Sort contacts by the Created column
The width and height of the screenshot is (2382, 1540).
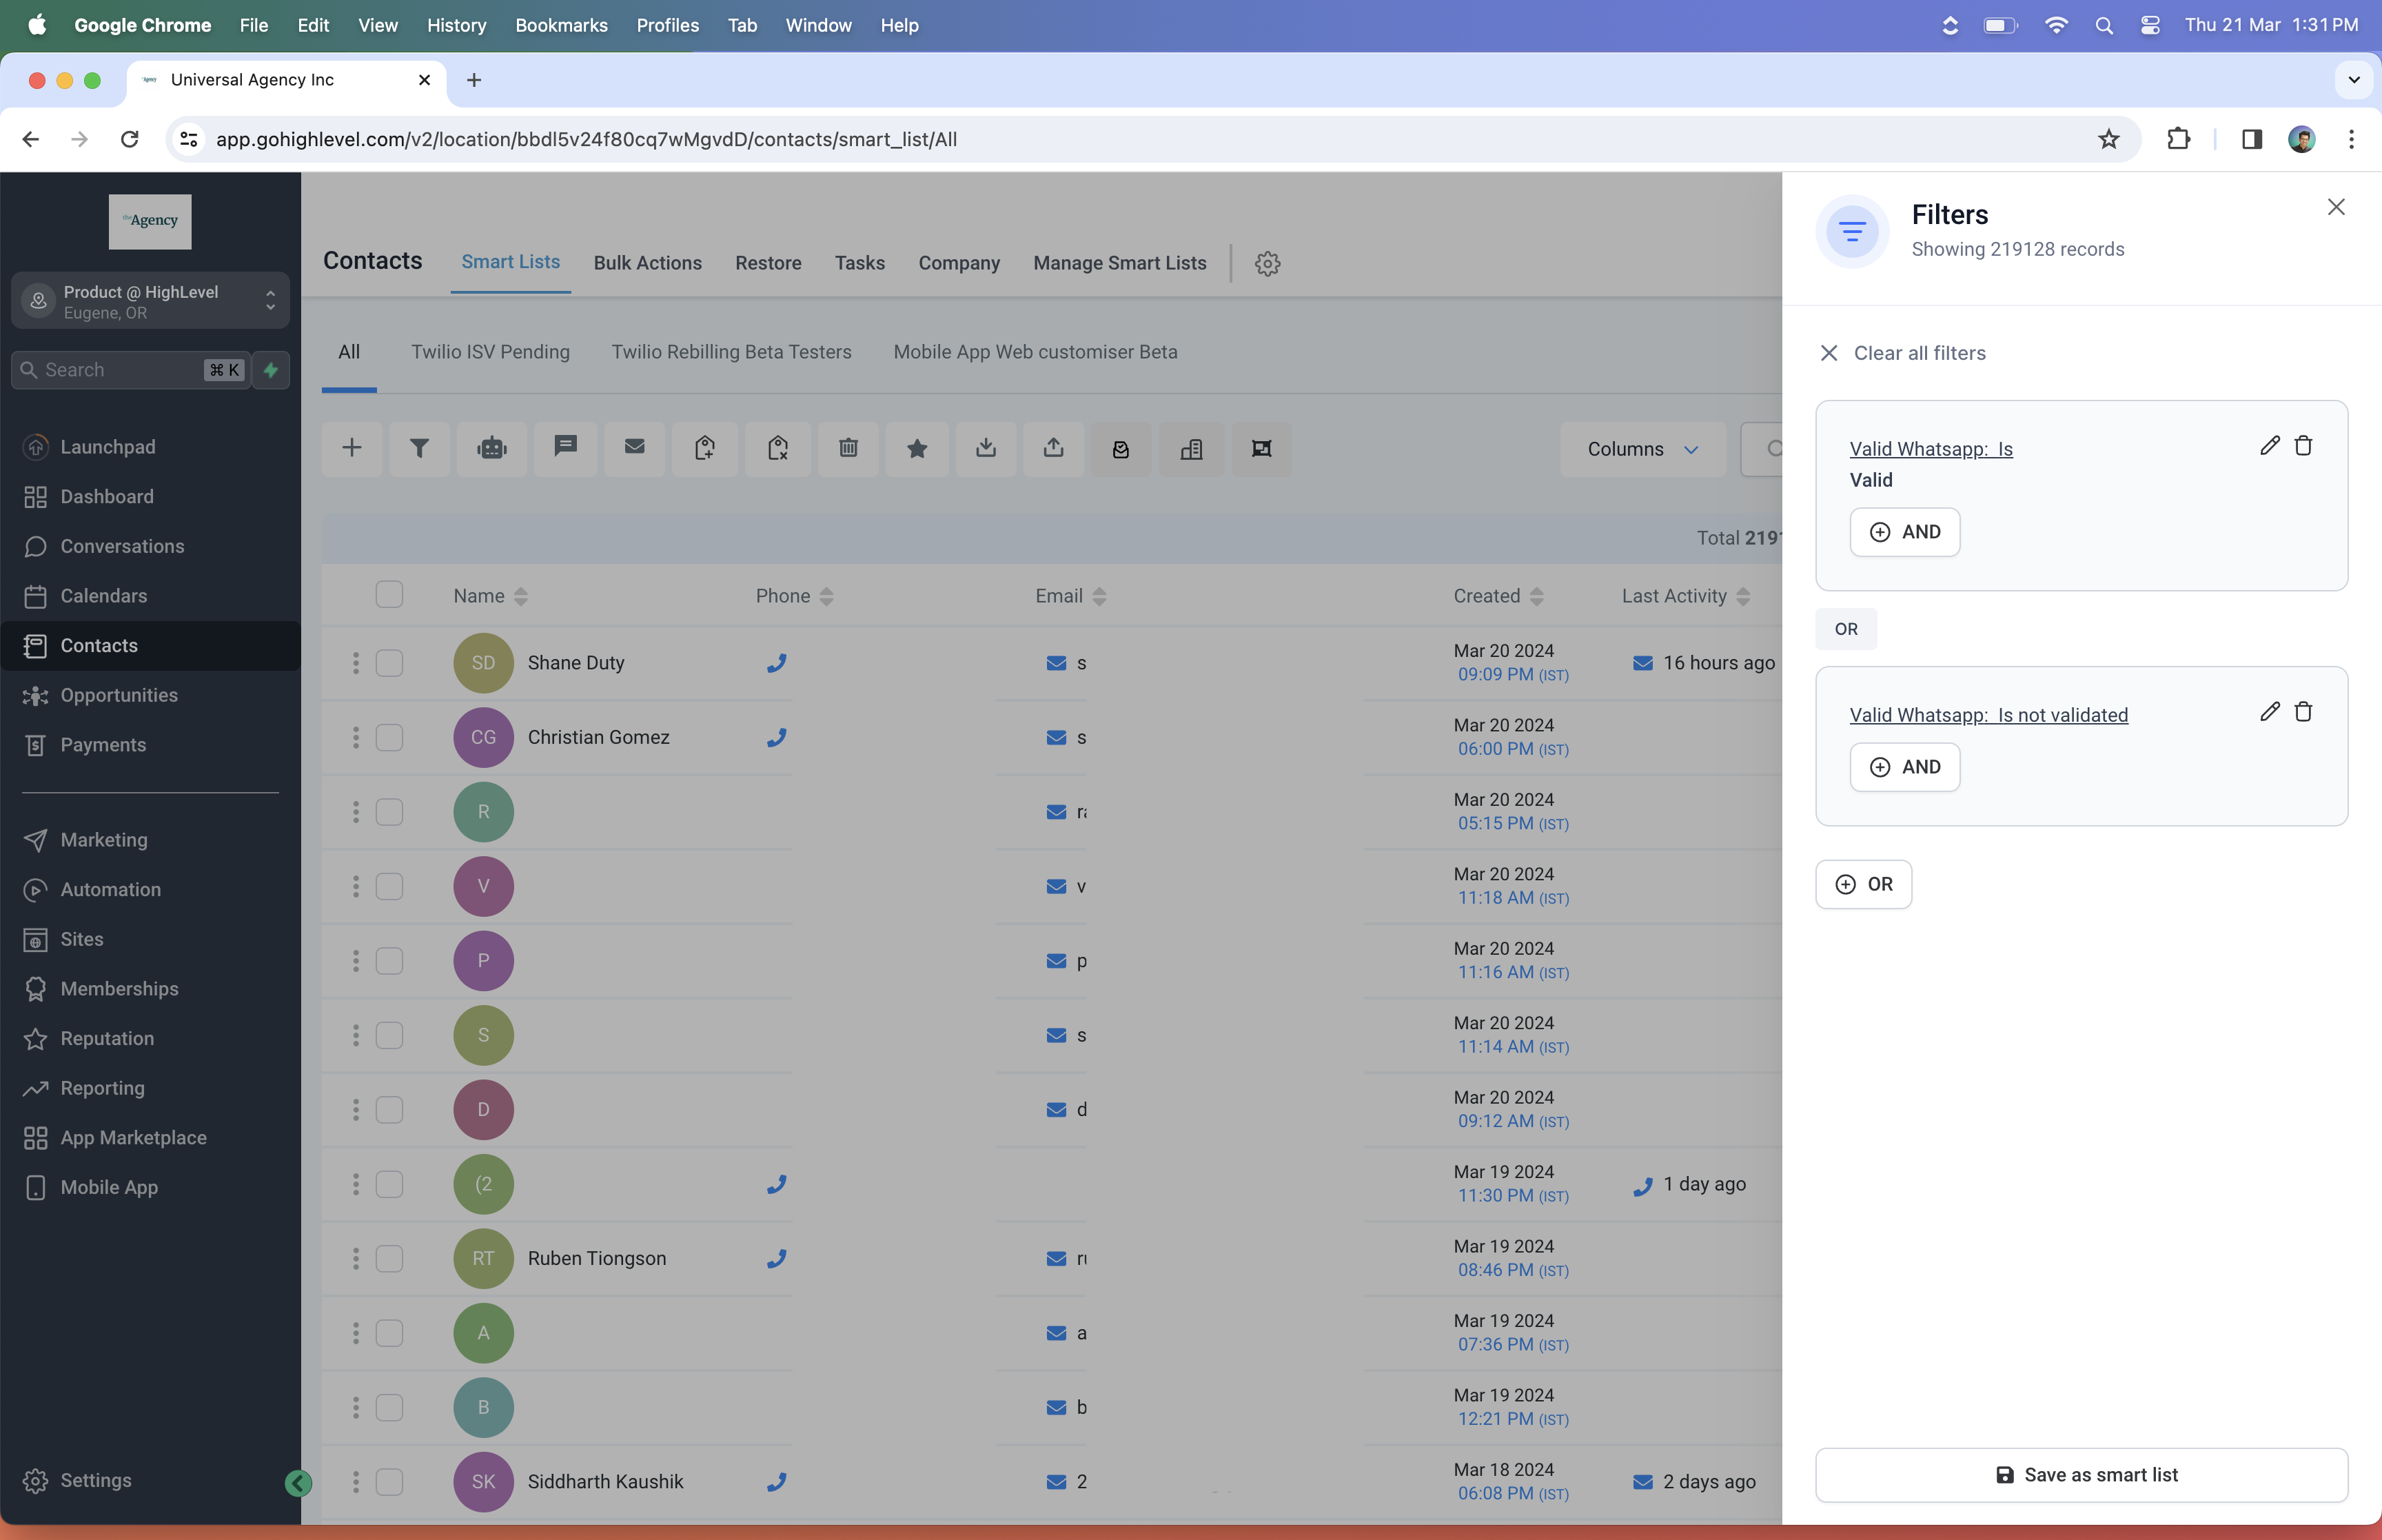tap(1498, 596)
